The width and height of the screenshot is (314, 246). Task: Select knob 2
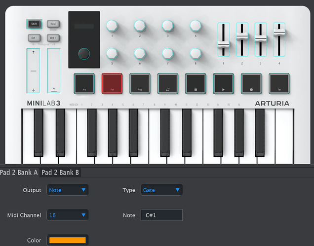point(140,26)
